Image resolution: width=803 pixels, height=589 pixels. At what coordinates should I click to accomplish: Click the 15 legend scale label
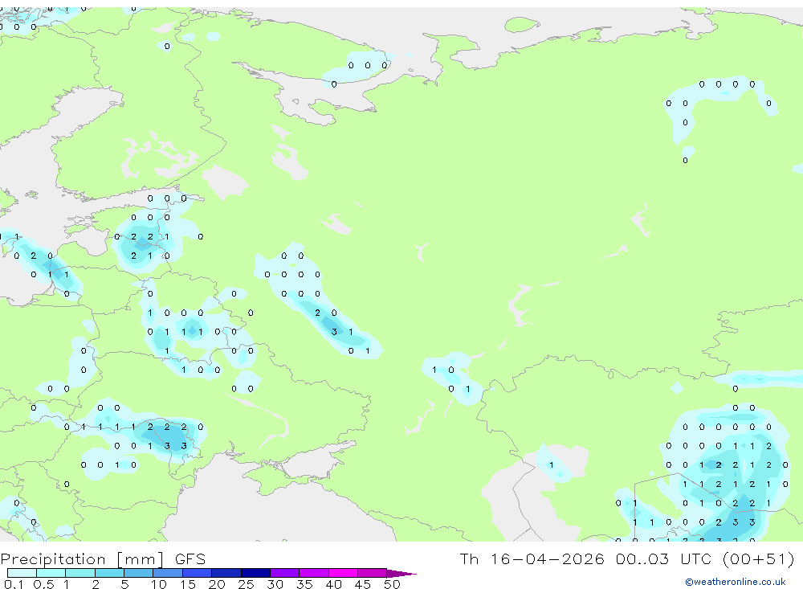click(x=188, y=584)
